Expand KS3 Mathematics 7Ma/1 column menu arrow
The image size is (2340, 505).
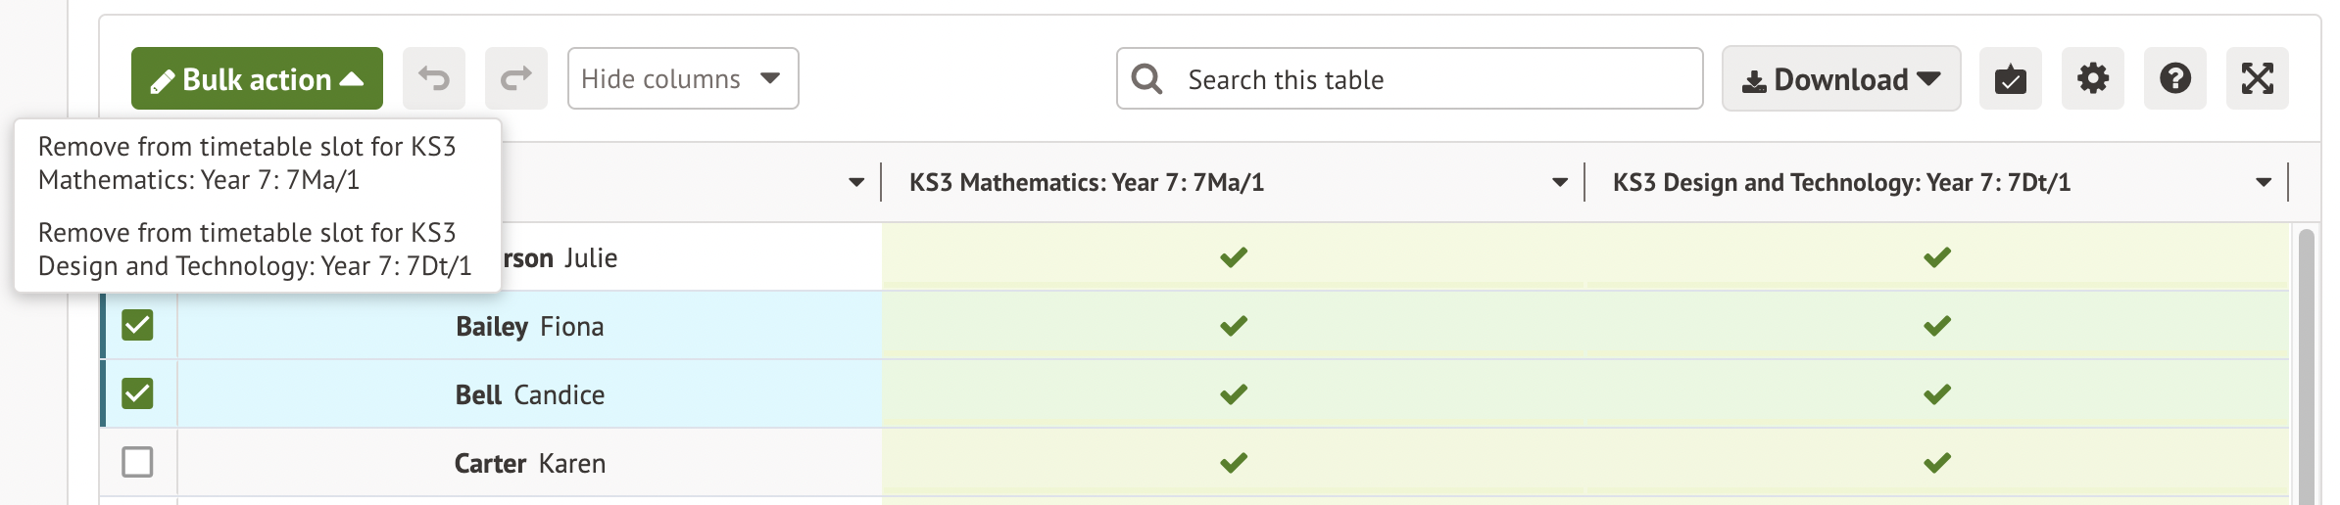(1559, 182)
